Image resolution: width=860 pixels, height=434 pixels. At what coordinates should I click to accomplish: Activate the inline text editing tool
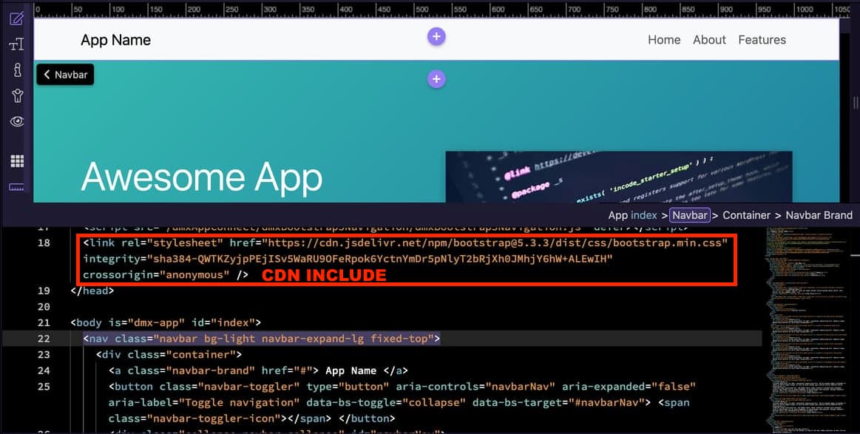[17, 44]
